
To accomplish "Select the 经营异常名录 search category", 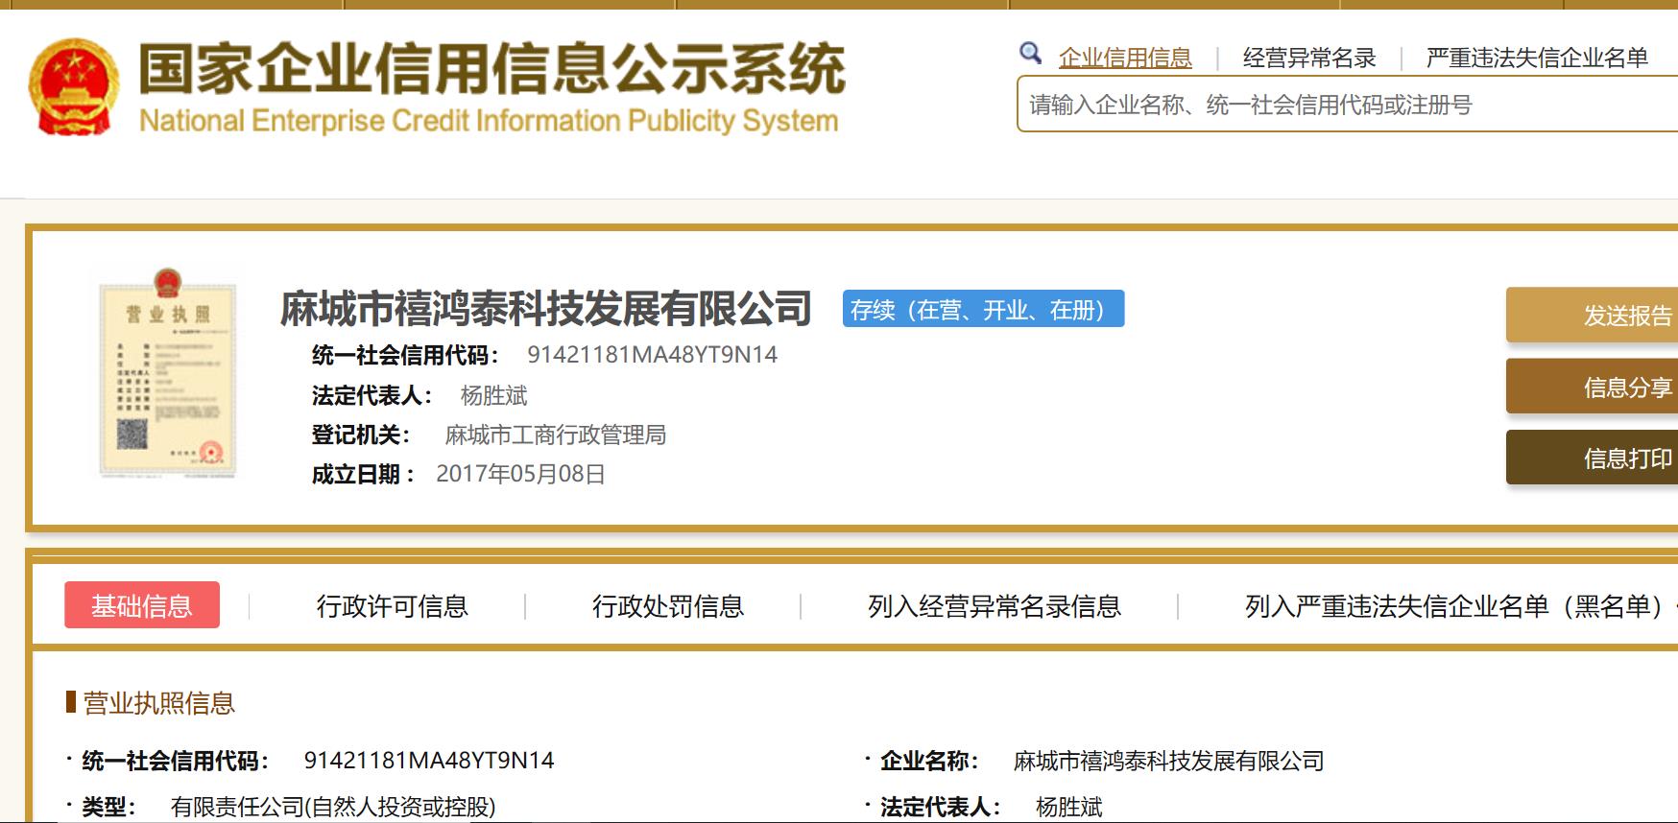I will tap(1308, 59).
